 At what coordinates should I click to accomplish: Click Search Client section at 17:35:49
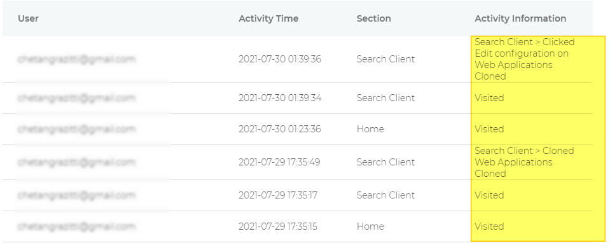(x=385, y=162)
